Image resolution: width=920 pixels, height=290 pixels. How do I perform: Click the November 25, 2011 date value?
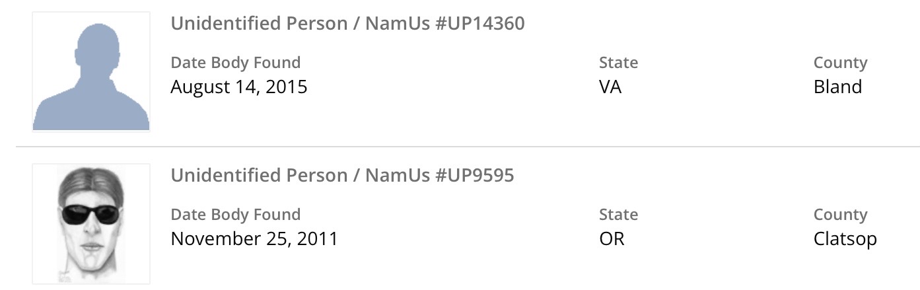254,239
